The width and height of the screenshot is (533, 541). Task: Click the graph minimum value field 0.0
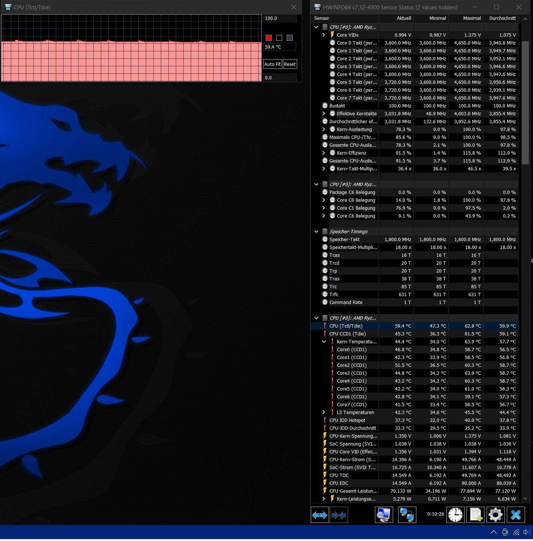280,77
